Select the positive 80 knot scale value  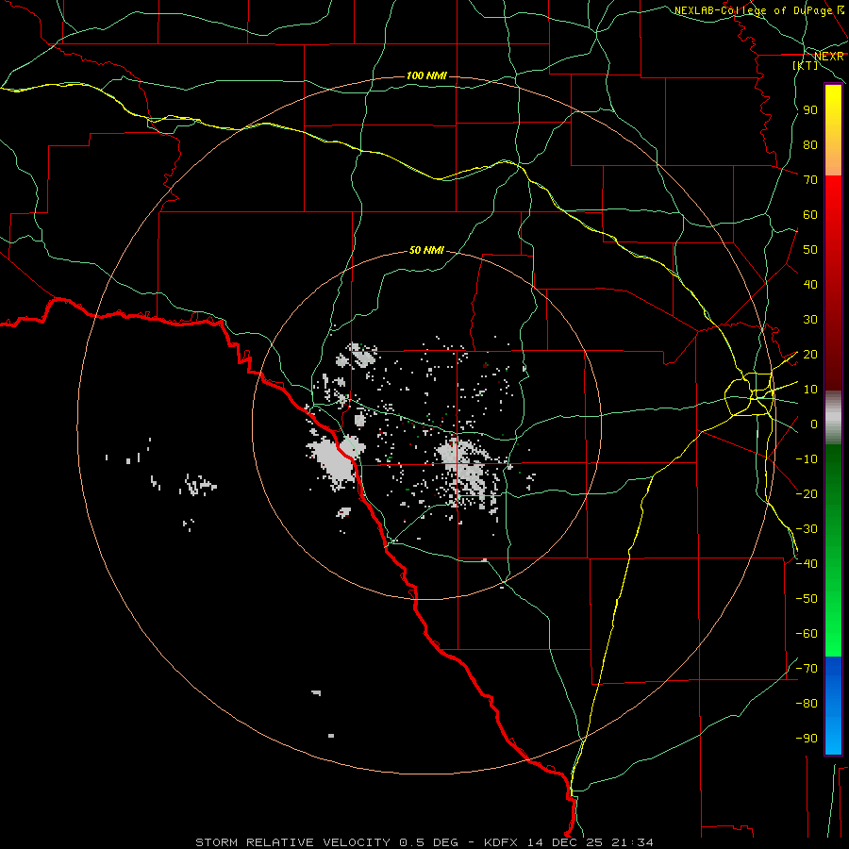point(810,145)
